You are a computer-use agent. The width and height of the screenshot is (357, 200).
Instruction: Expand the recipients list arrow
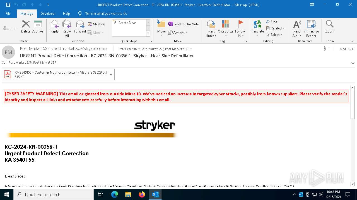(191, 49)
